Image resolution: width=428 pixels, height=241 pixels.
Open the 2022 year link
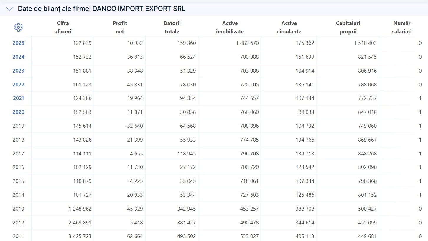[x=18, y=85]
